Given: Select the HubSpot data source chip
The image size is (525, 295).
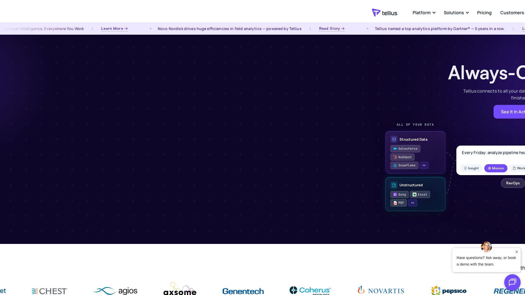Looking at the screenshot, I should click(402, 157).
